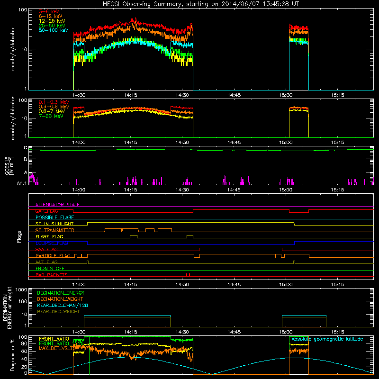Pick the SC_IN_SUNLIGHT flag label
The width and height of the screenshot is (379, 379).
(54, 224)
